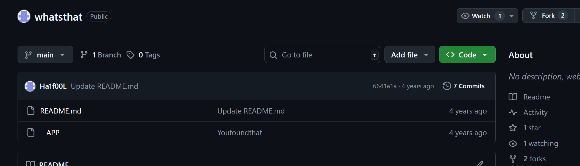Open the 0 Tags link
Image resolution: width=580 pixels, height=166 pixels.
click(144, 55)
